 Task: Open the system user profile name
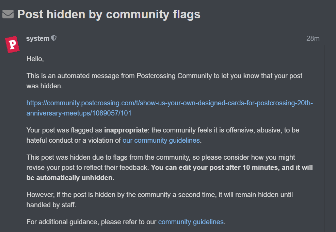[x=38, y=38]
